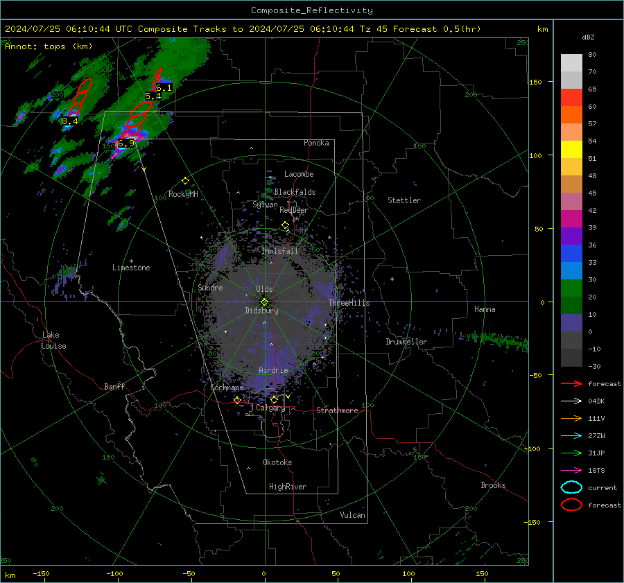This screenshot has width=624, height=583.
Task: Click the RockyMH label
Action: (x=183, y=194)
